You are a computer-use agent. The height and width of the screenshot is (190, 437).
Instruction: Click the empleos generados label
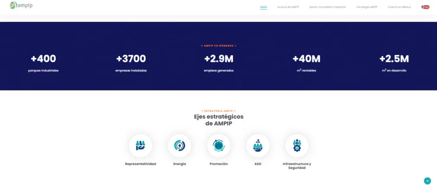(x=219, y=71)
